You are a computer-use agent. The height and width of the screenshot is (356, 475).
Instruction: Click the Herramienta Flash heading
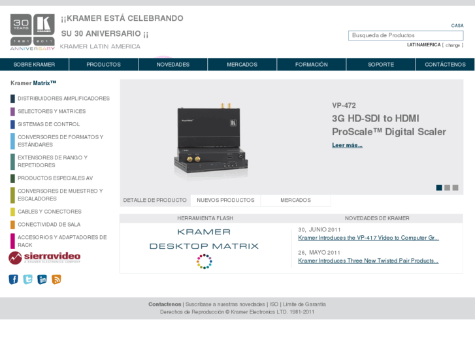[205, 218]
